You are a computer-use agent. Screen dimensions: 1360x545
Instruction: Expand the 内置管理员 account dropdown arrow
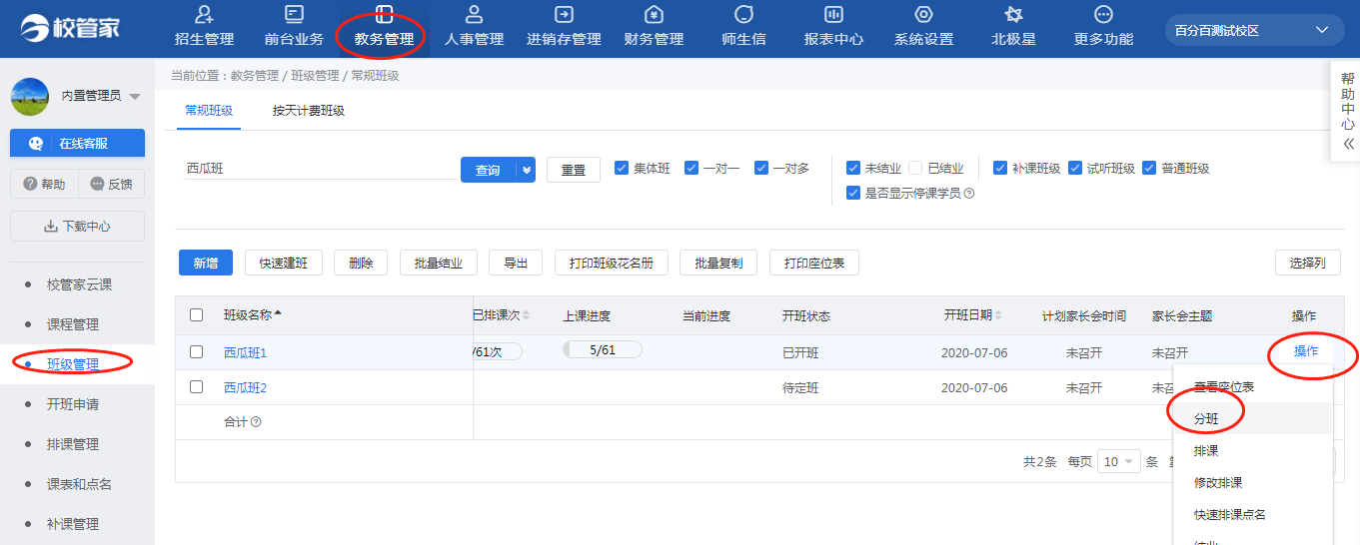point(135,97)
